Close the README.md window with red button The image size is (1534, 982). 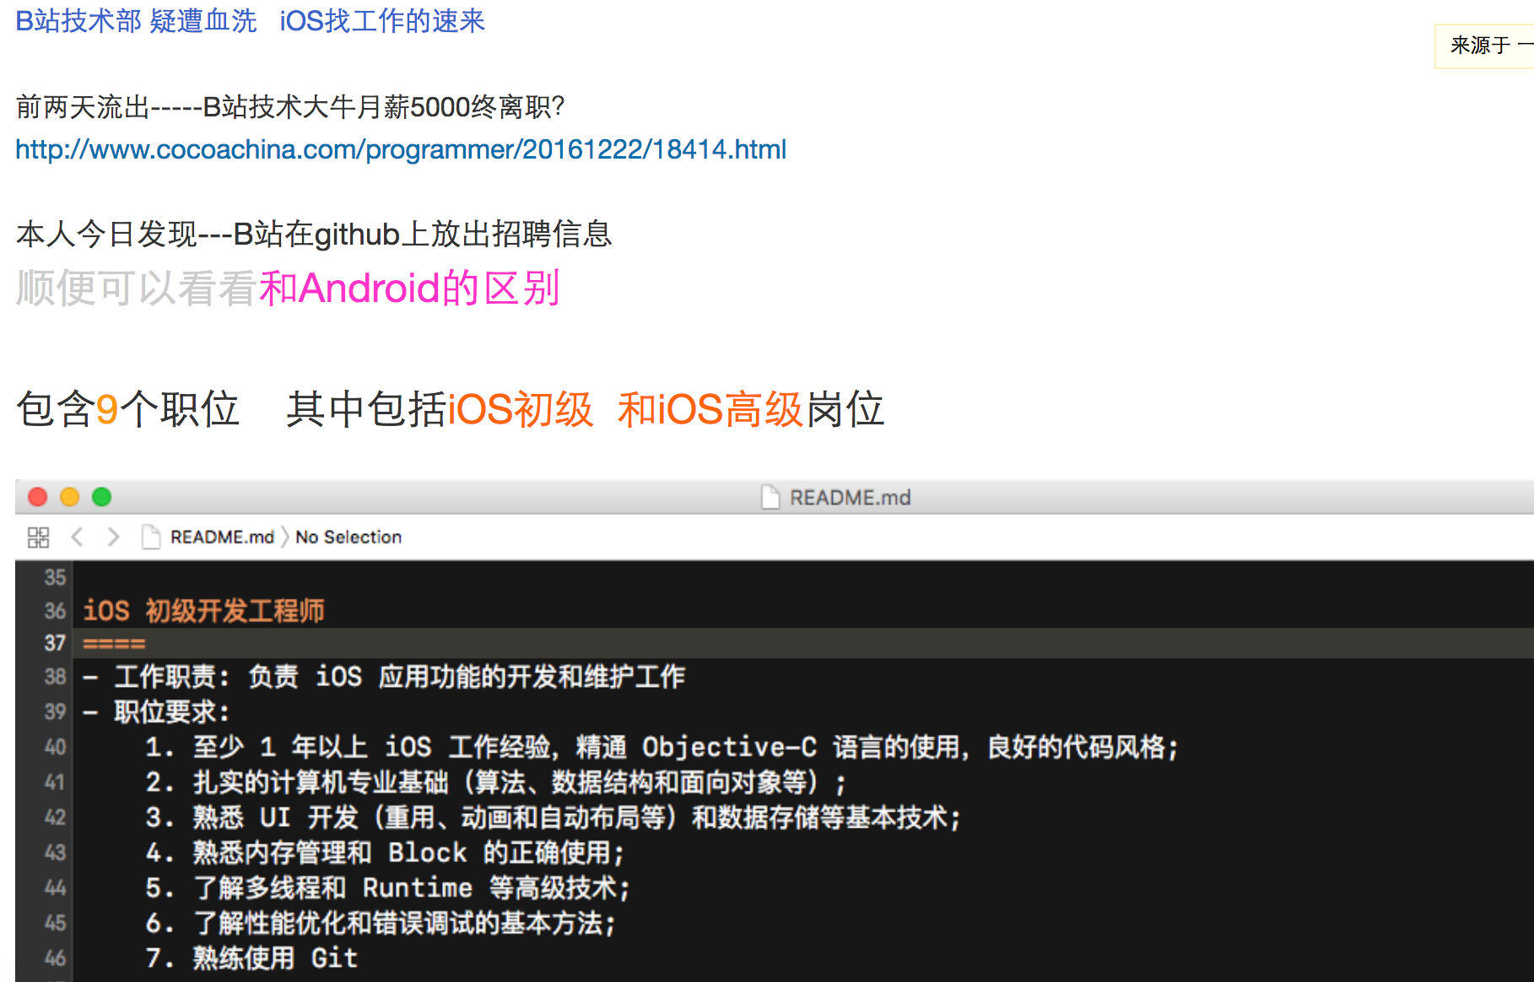38,497
